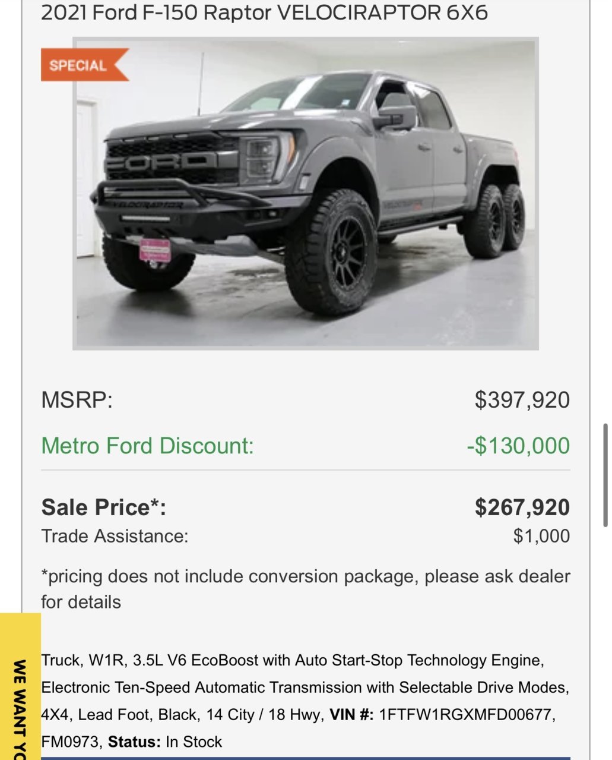Select the $1,000 trade assistance value
Screen dimensions: 612x760
tap(541, 536)
